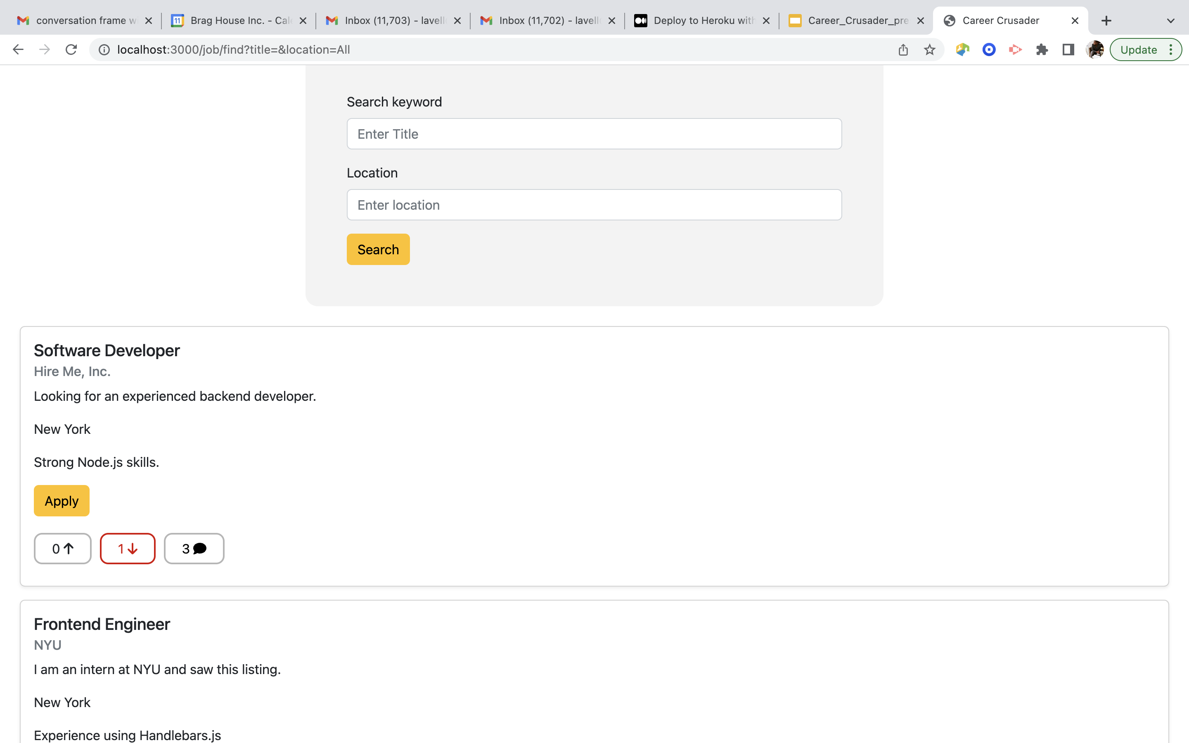Open the browser share menu
1189x743 pixels.
pos(902,49)
